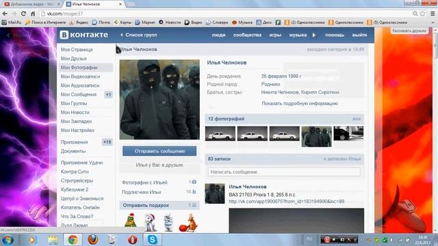Open the Chrome menu icon
438x246 pixels.
pyautogui.click(x=433, y=14)
